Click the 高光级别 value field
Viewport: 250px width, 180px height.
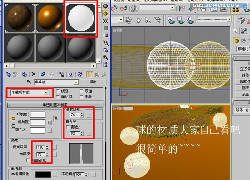41,147
